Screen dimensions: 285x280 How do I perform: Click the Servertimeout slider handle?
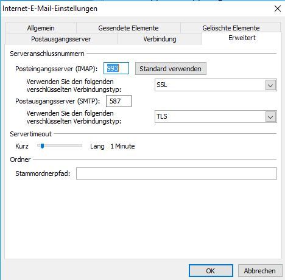coord(42,146)
